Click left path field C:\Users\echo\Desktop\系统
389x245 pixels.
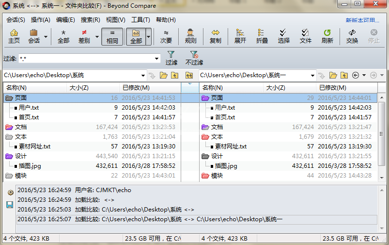[71, 75]
